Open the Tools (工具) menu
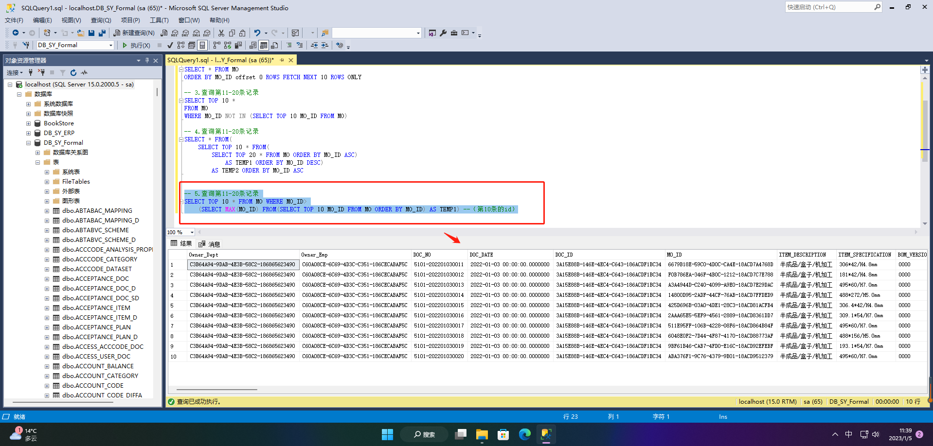This screenshot has height=446, width=933. pyautogui.click(x=159, y=20)
